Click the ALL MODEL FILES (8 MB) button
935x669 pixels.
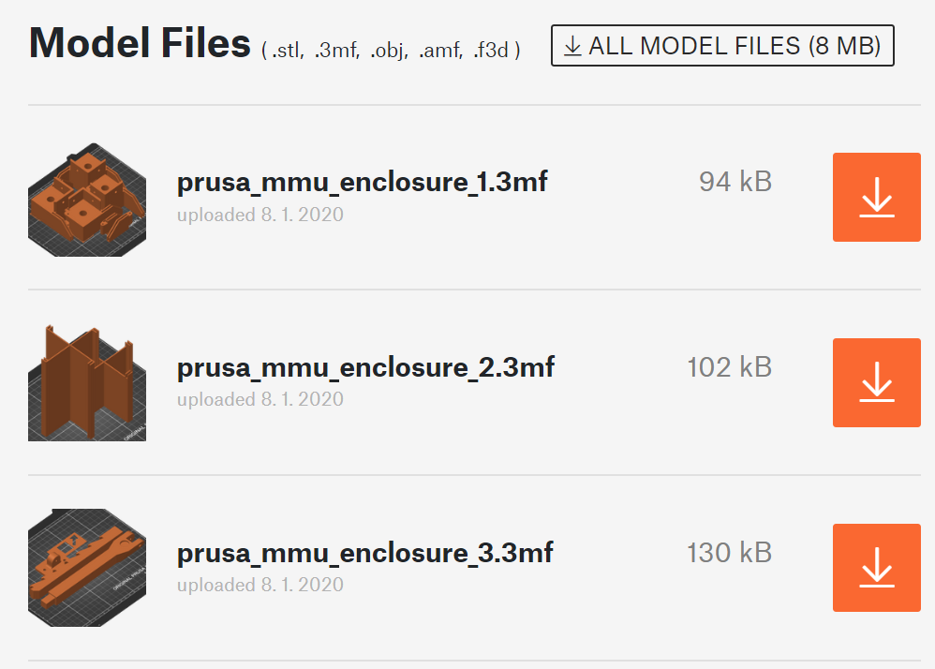(722, 46)
